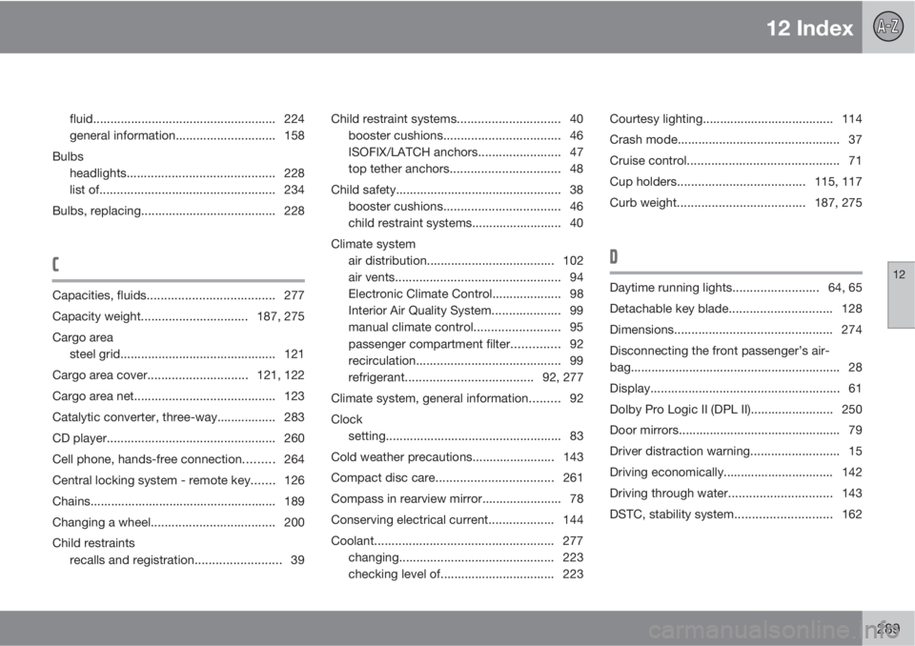The image size is (915, 646).
Task: Select the letter C section heading
Action: click(56, 264)
